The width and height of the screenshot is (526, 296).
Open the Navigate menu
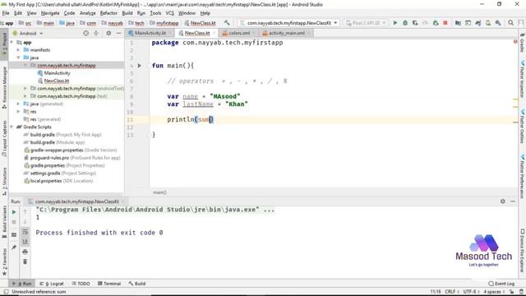tap(50, 13)
